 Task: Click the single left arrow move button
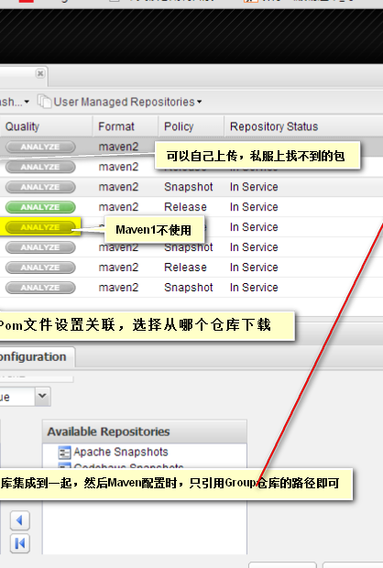[x=20, y=520]
